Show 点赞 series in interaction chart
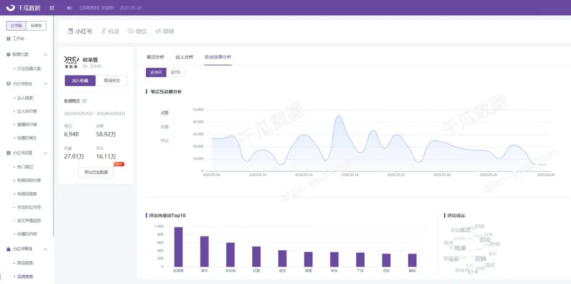This screenshot has height=284, width=571. click(164, 113)
